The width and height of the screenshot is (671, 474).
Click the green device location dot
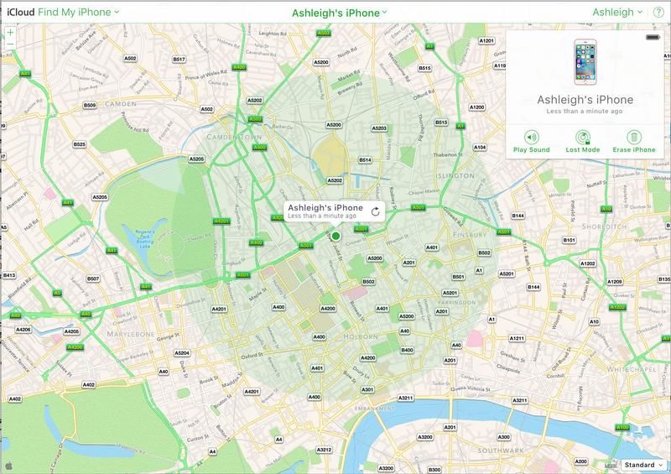pos(336,236)
